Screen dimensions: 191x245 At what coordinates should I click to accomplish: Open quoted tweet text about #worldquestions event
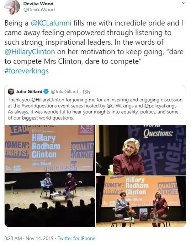pos(95,109)
